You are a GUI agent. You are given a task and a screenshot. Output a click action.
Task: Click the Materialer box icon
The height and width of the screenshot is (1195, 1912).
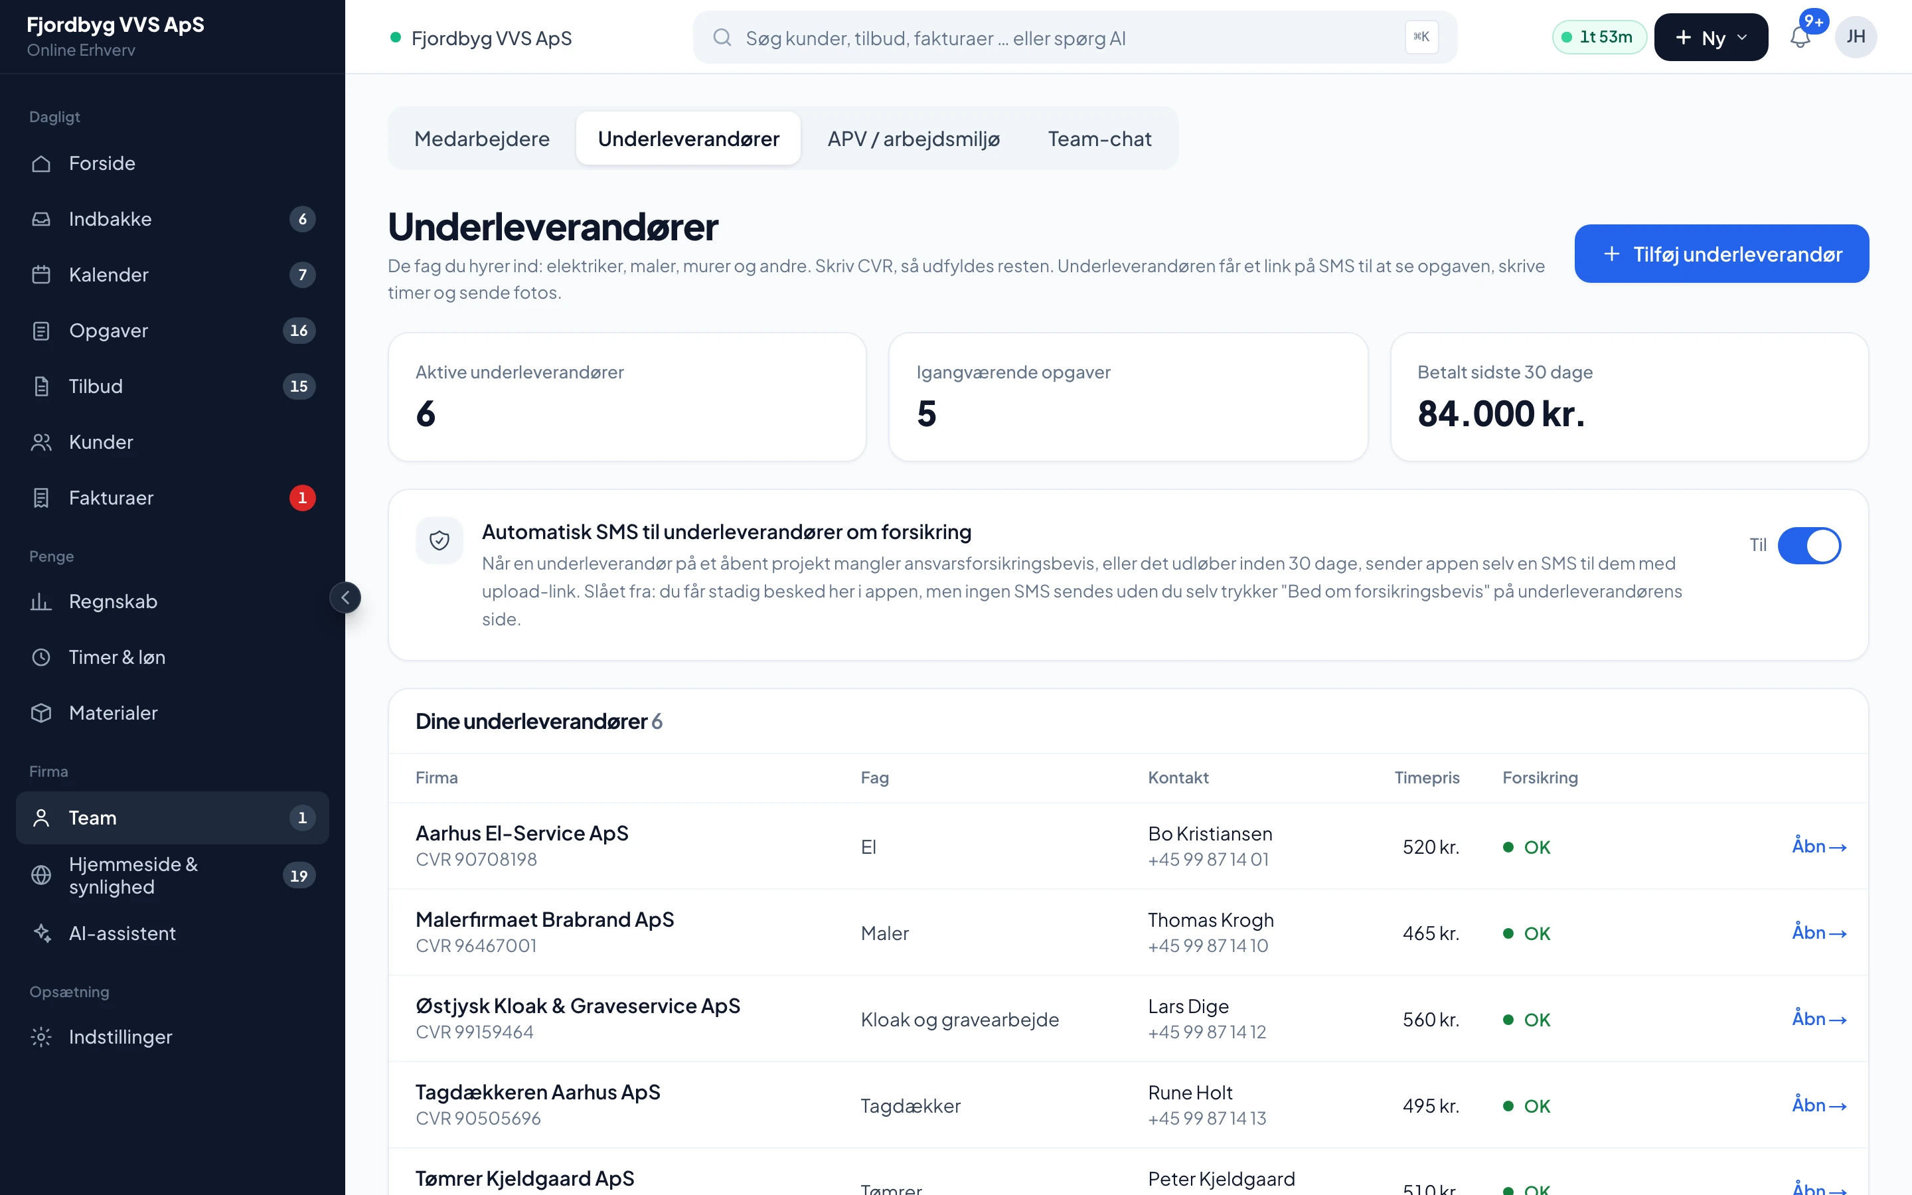point(41,713)
